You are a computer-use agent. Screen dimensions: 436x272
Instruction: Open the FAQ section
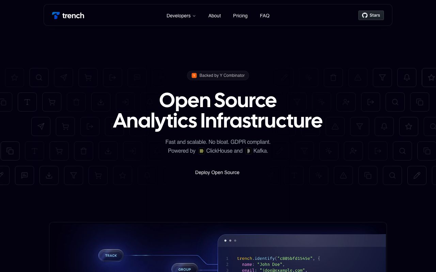point(265,16)
